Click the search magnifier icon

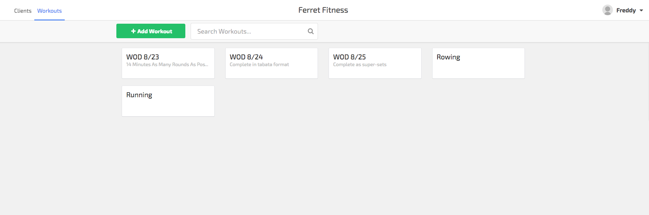311,31
